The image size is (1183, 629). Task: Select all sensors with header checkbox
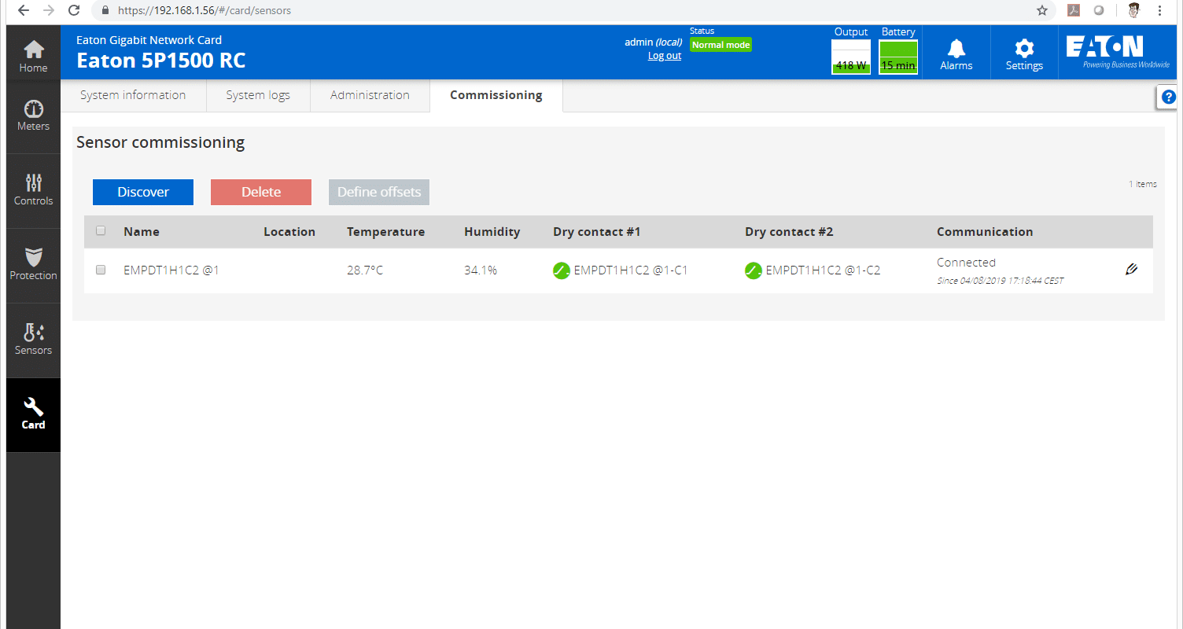point(101,231)
